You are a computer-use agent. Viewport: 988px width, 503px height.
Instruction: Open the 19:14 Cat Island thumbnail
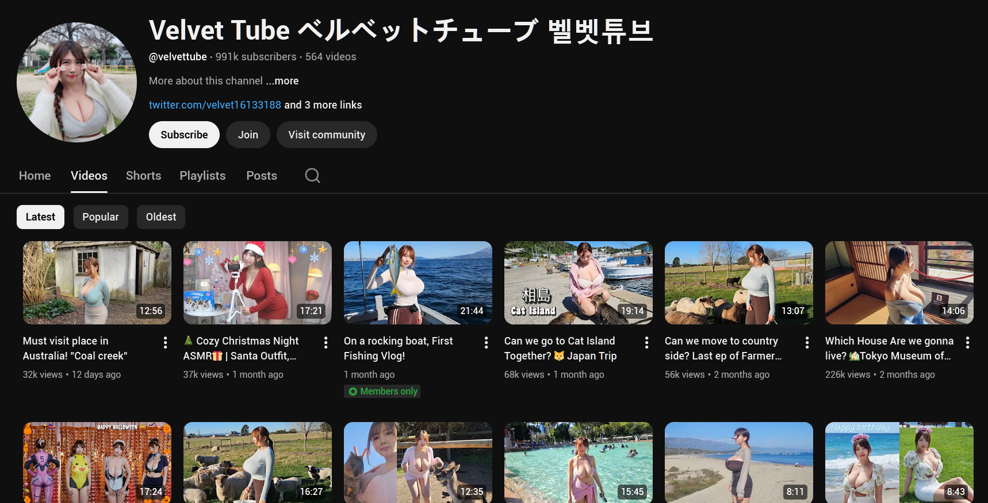point(579,283)
